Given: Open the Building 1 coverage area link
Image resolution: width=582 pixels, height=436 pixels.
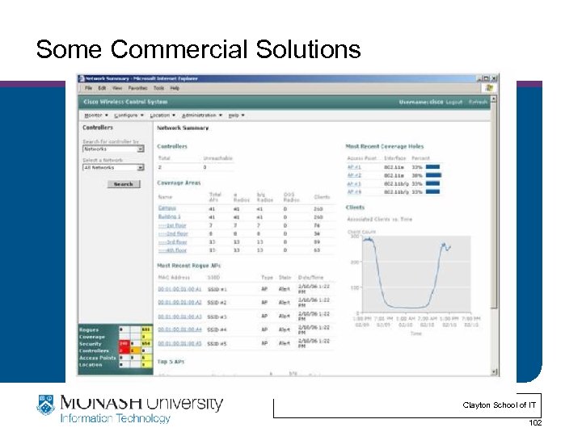Looking at the screenshot, I should pyautogui.click(x=169, y=216).
